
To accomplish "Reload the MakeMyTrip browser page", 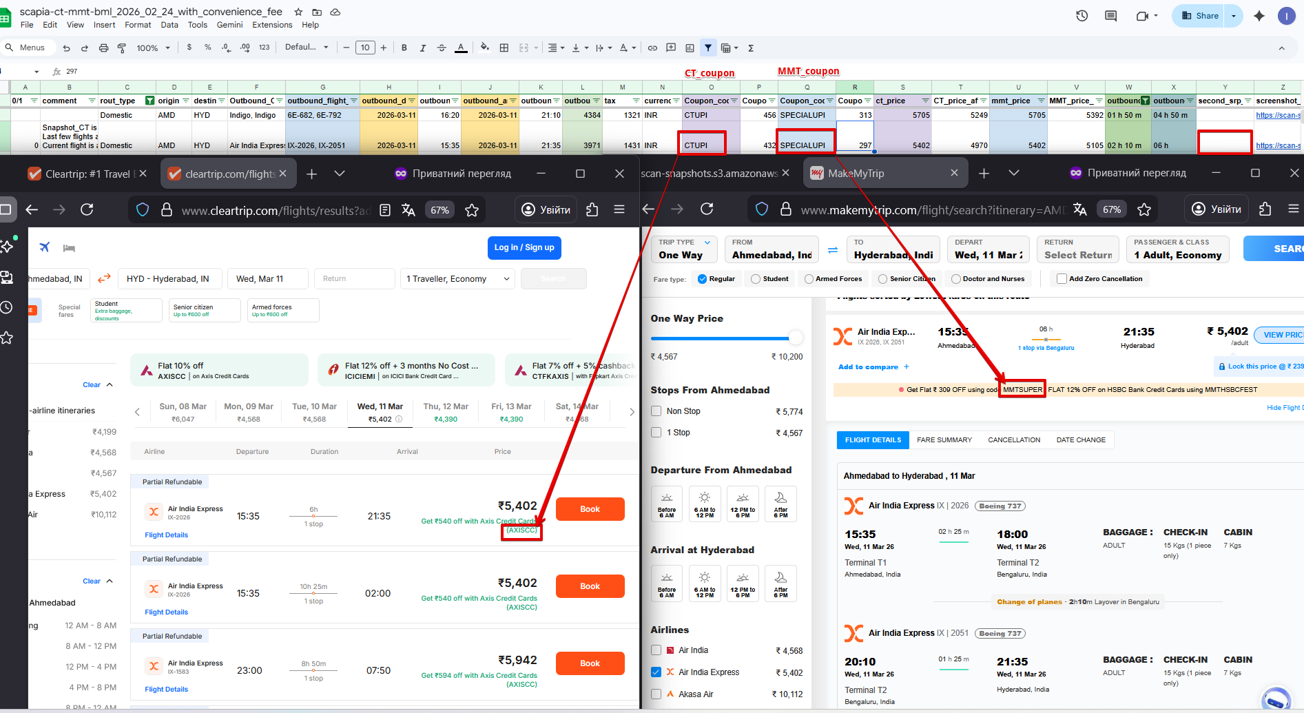I will tap(707, 209).
